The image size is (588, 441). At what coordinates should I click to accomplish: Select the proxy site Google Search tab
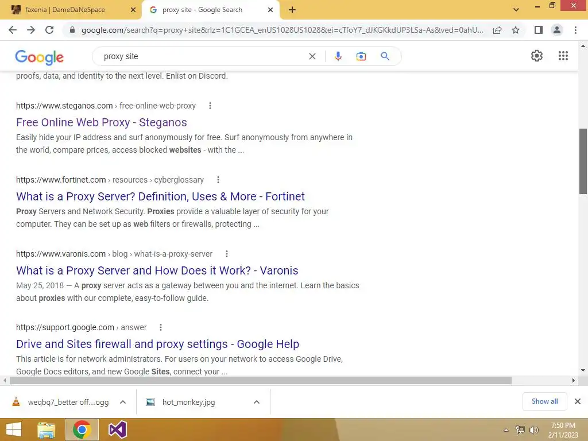pyautogui.click(x=210, y=10)
